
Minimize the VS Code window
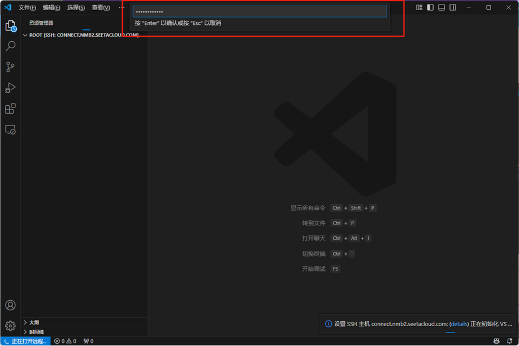[x=469, y=7]
